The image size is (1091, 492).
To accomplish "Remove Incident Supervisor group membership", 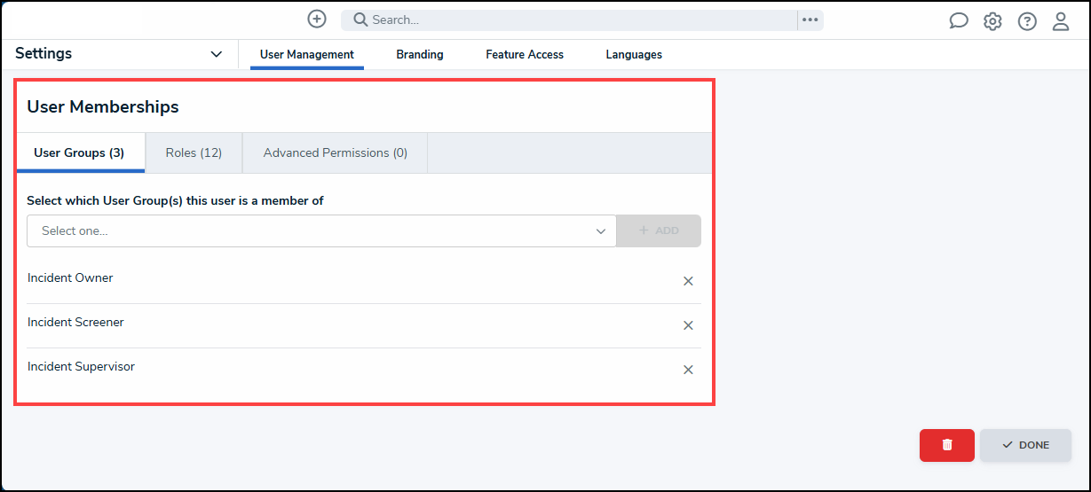I will (x=688, y=370).
